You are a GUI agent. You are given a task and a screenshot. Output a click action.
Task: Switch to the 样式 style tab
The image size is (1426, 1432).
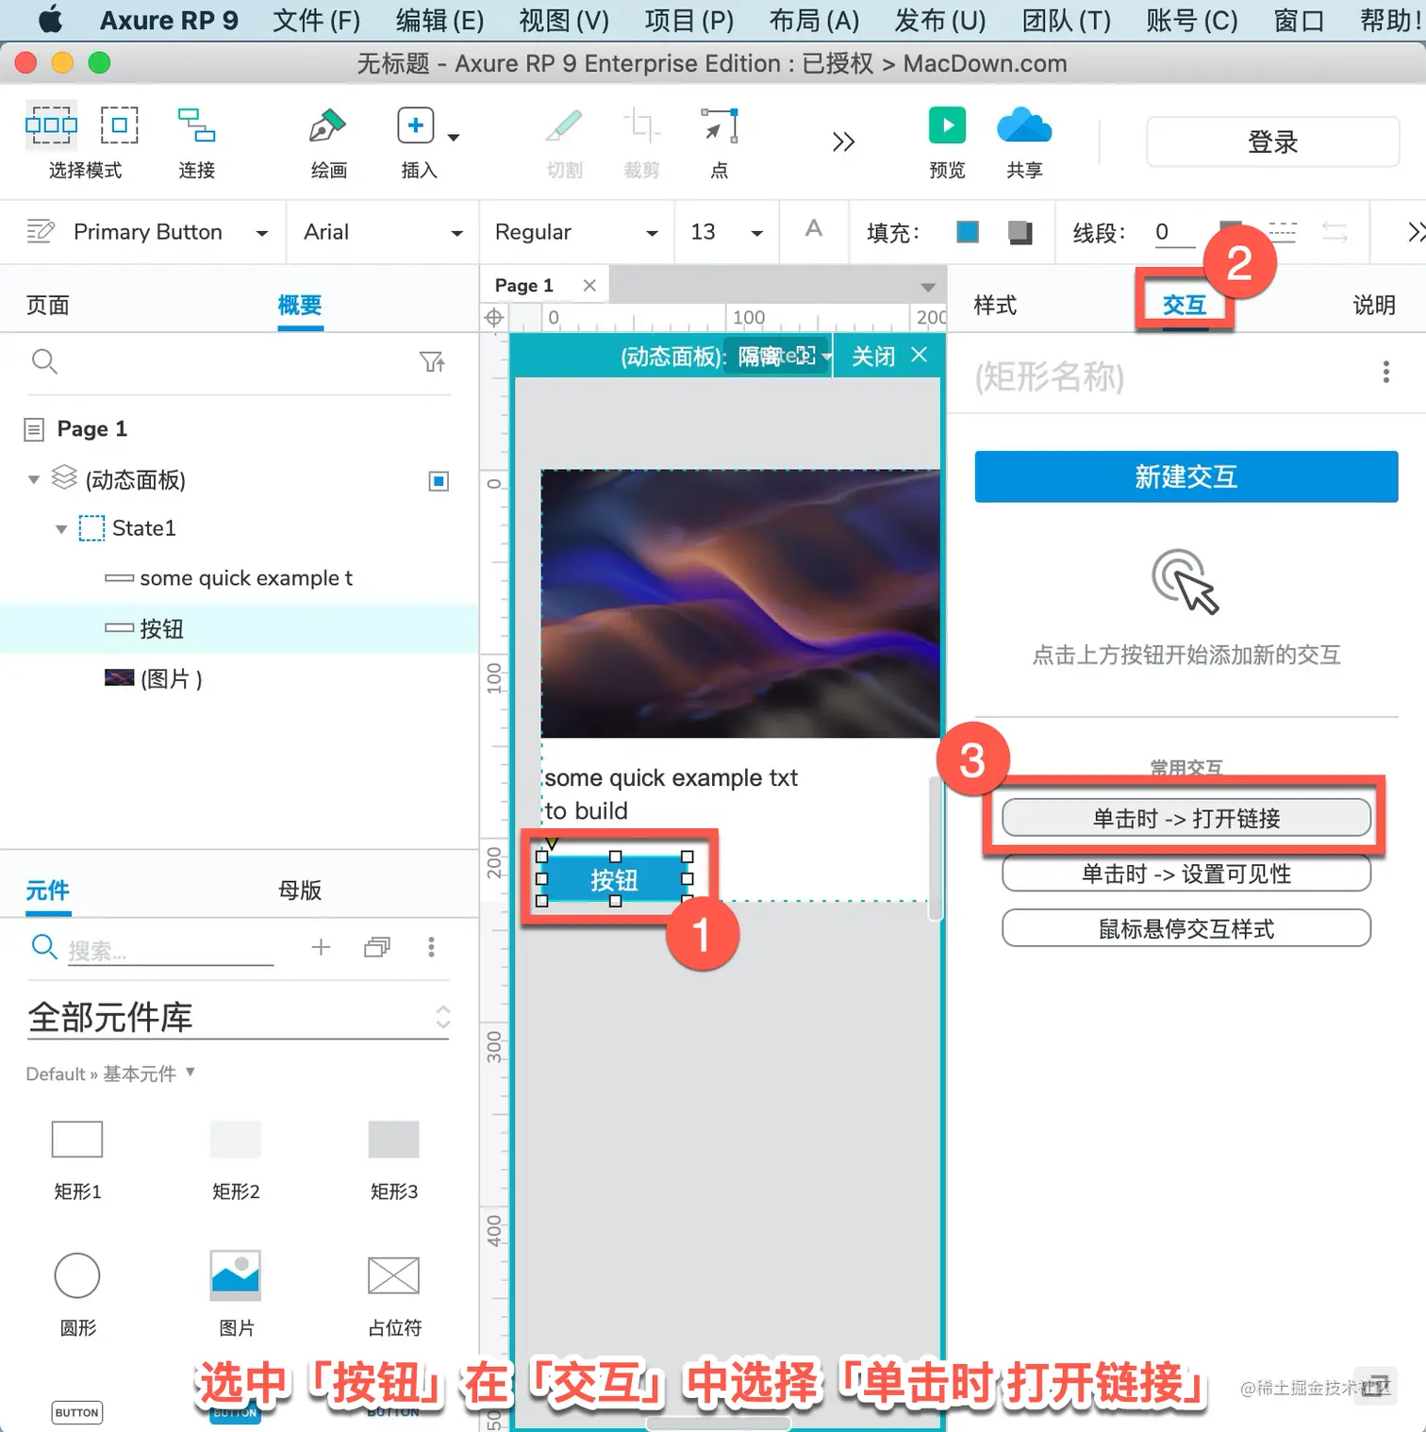pos(995,305)
